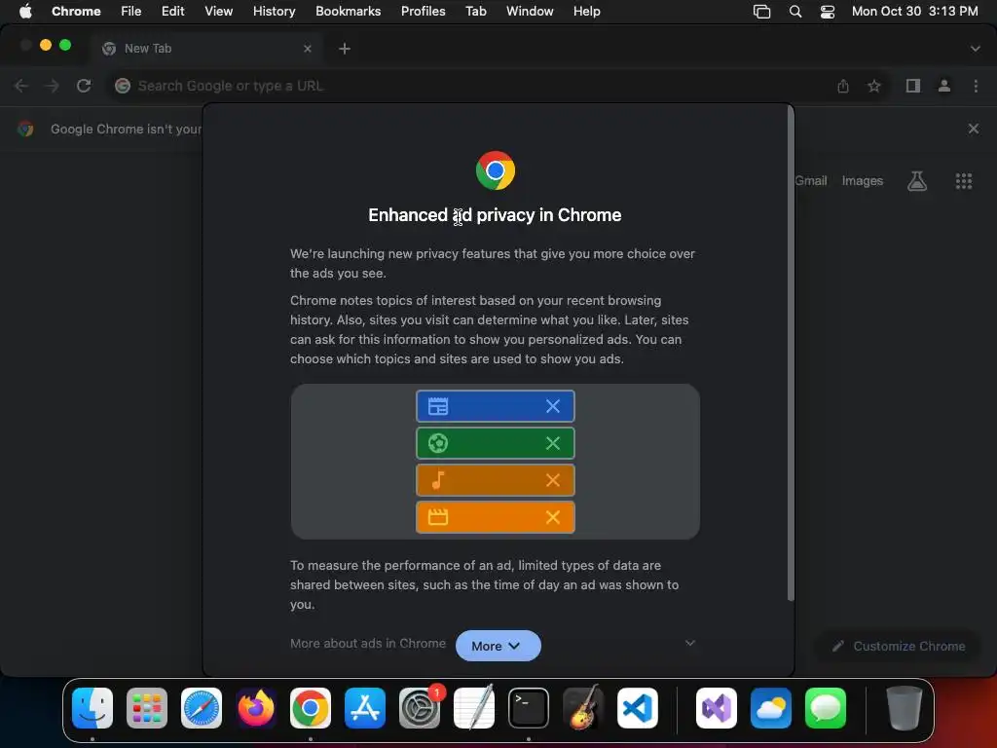Open the Help menu
This screenshot has height=748, width=997.
586,11
